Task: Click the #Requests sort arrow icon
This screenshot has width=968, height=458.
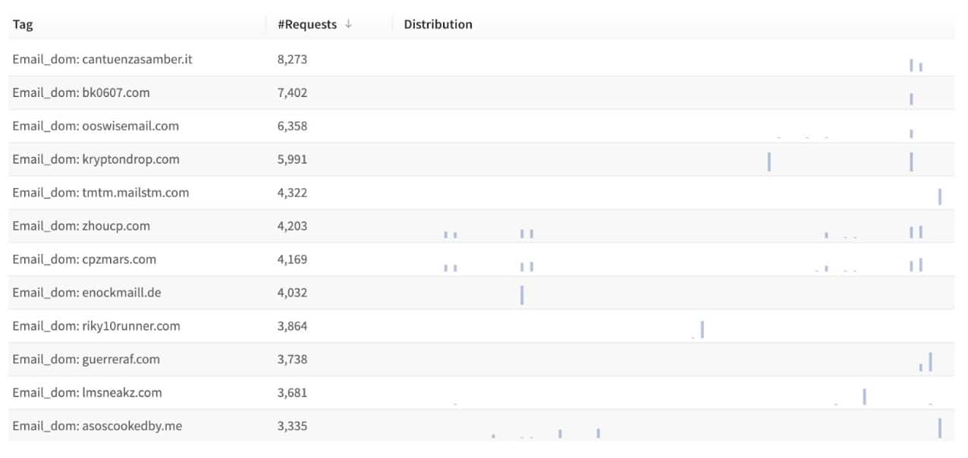Action: click(348, 24)
